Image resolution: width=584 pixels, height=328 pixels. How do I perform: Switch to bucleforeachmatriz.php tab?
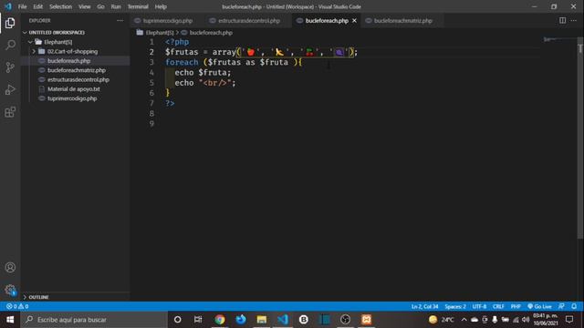tap(402, 21)
